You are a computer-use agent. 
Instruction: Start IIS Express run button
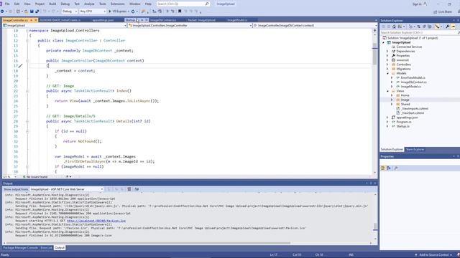point(119,11)
